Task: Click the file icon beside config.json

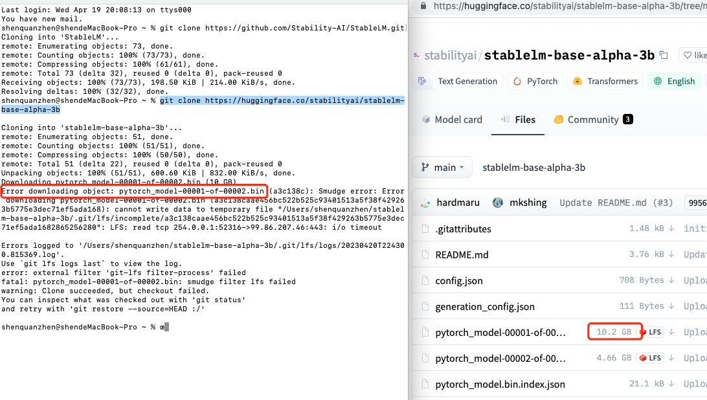Action: pyautogui.click(x=425, y=280)
